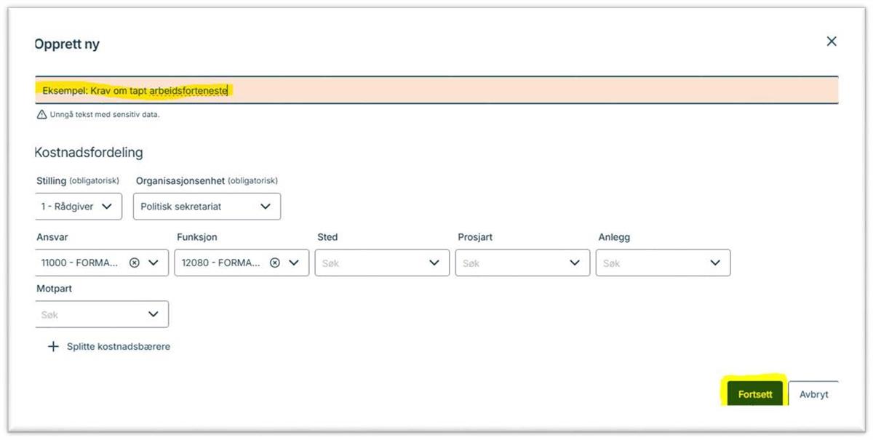Click the plus icon for splitting cost carriers
This screenshot has width=873, height=440.
click(52, 347)
